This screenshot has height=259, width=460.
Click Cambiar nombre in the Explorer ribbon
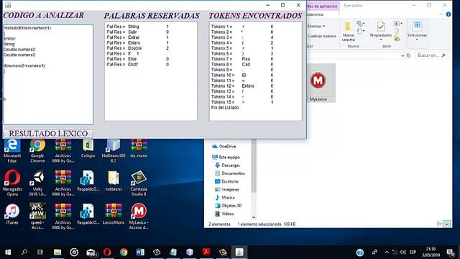(321, 36)
